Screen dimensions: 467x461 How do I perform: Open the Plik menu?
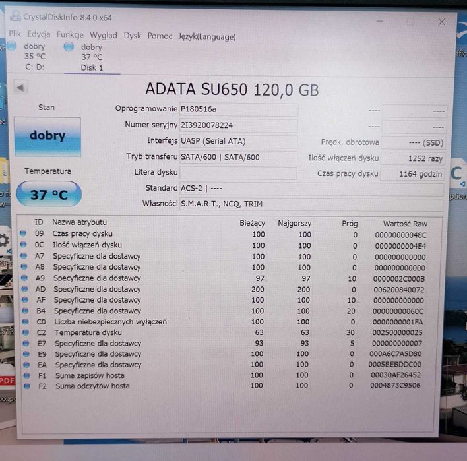[15, 34]
